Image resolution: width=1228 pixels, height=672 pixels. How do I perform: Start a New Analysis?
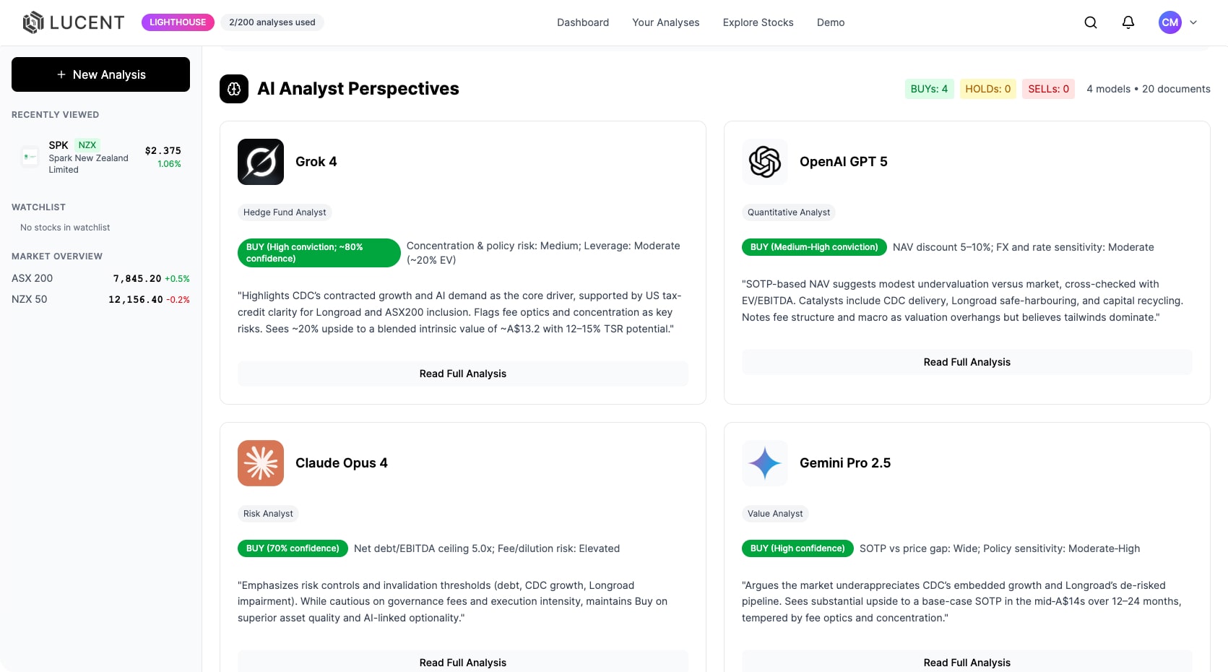click(x=100, y=74)
